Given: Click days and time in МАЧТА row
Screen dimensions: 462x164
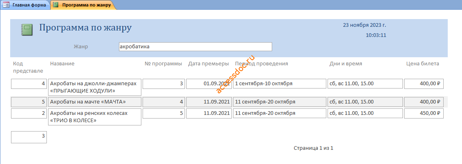Looking at the screenshot, I should (365, 102).
